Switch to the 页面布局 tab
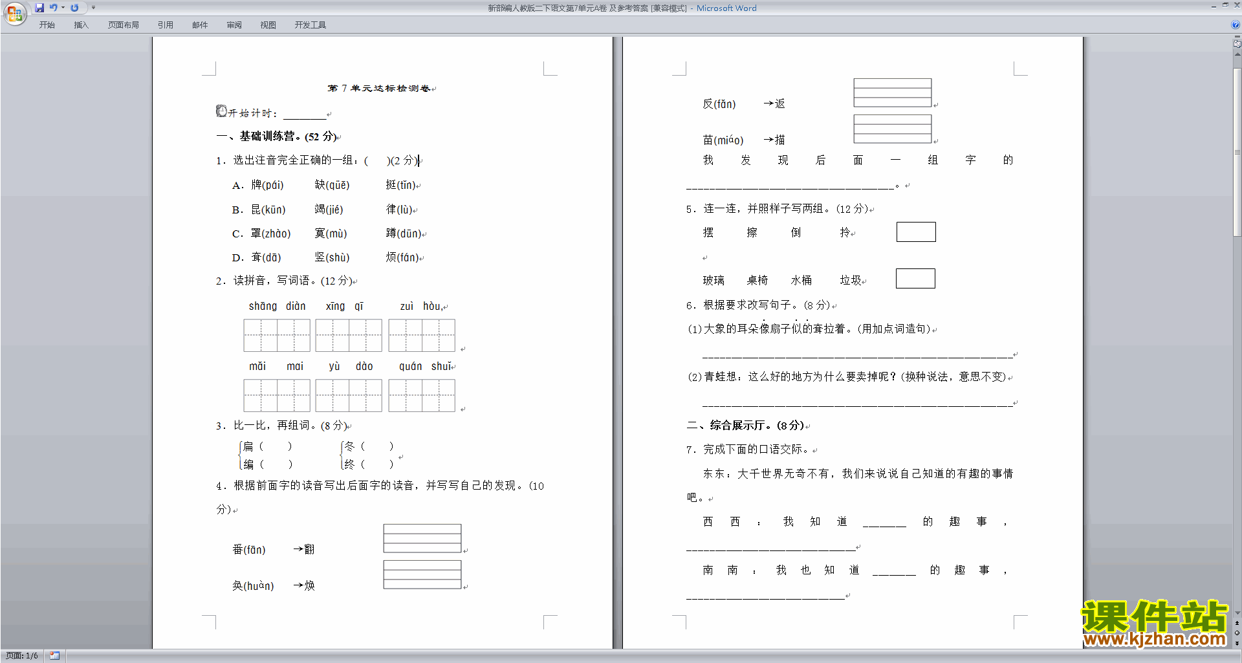 pos(124,25)
